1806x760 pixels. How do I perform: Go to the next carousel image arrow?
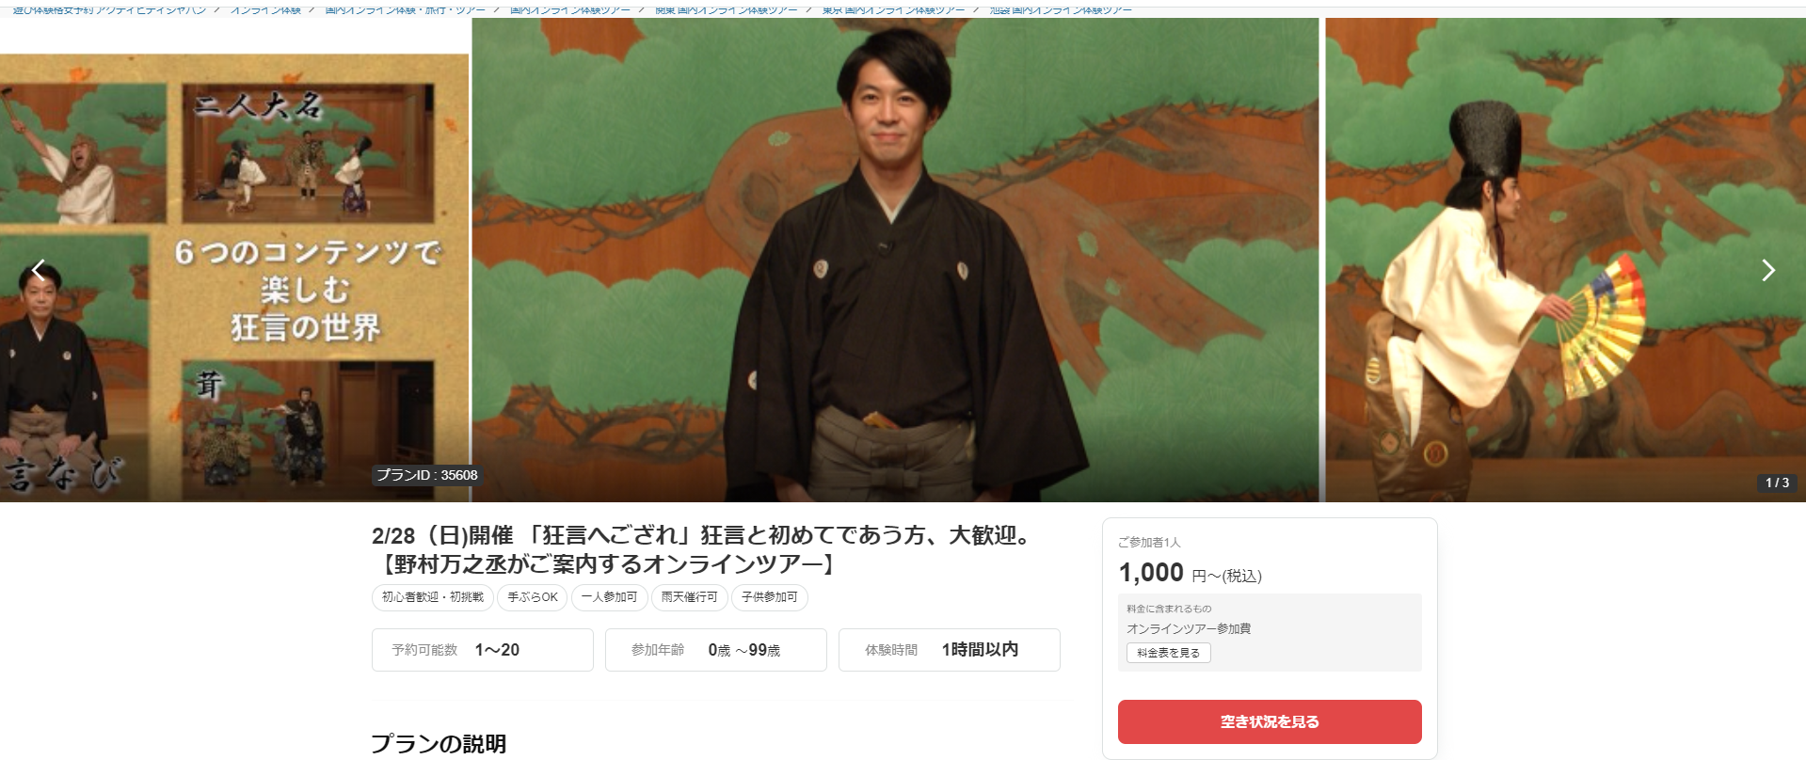[x=1767, y=271]
